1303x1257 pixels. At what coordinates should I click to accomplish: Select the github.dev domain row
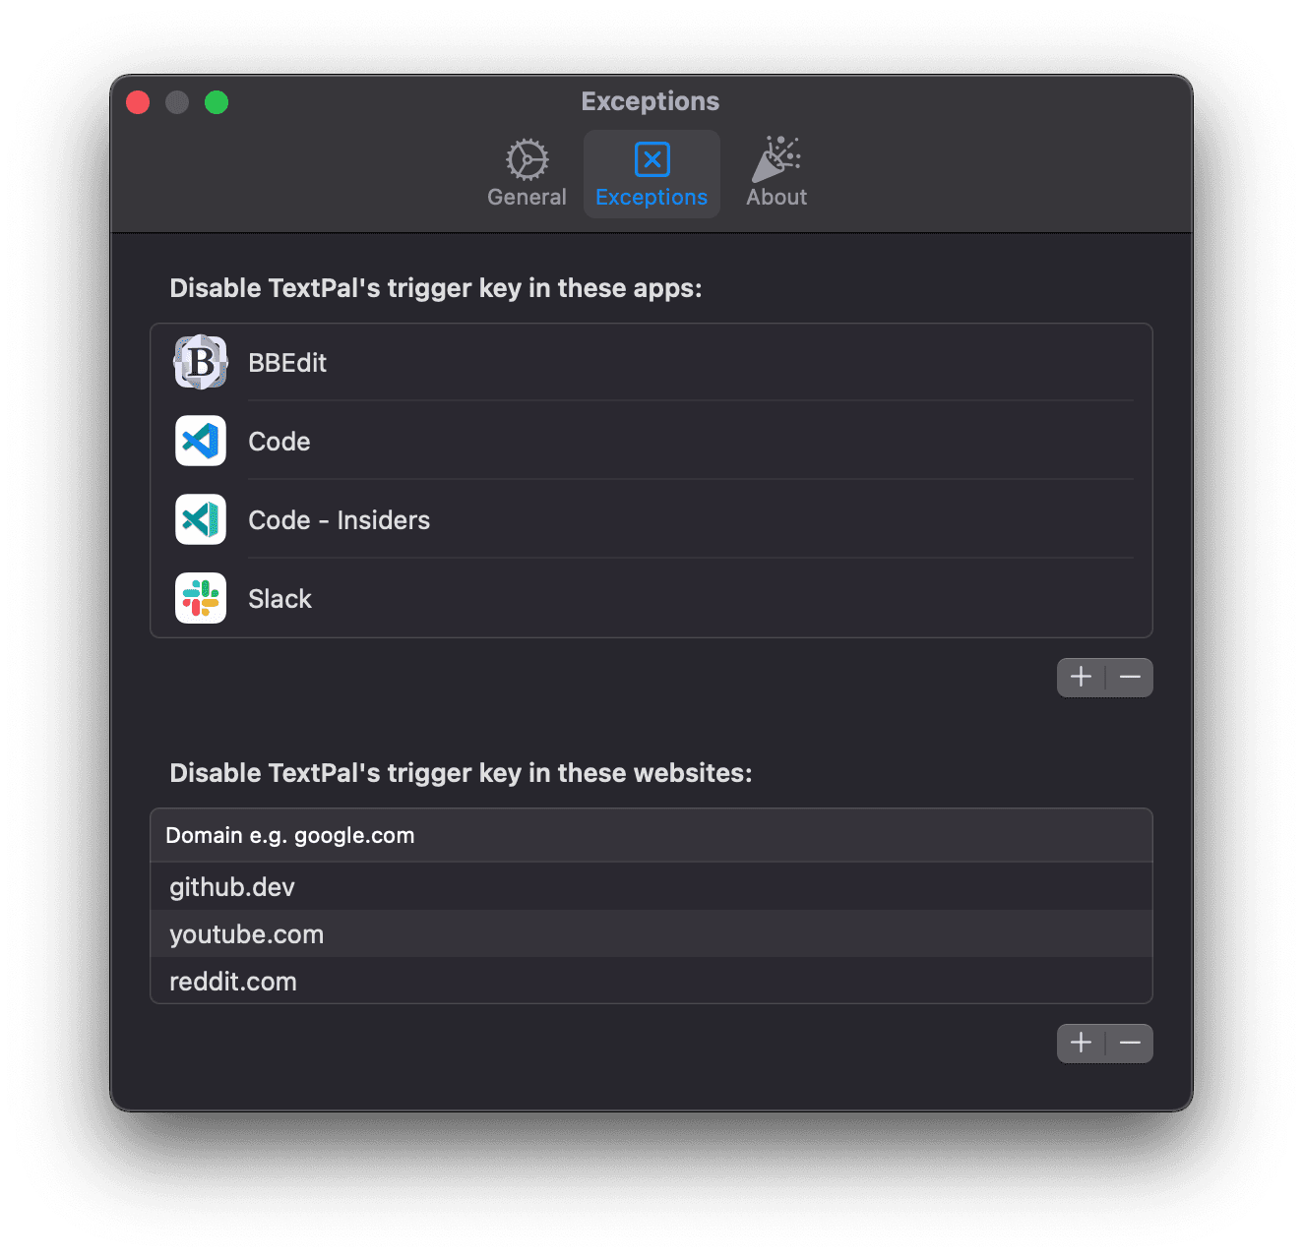pos(232,887)
